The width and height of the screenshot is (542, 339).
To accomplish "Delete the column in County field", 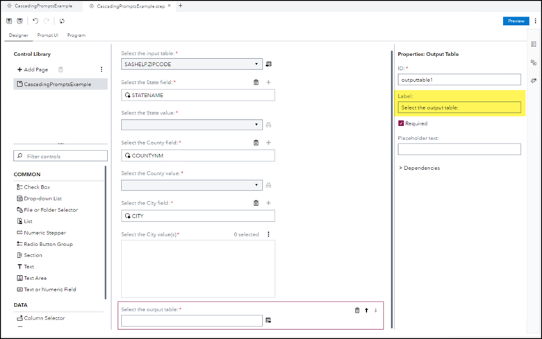I will coord(256,142).
